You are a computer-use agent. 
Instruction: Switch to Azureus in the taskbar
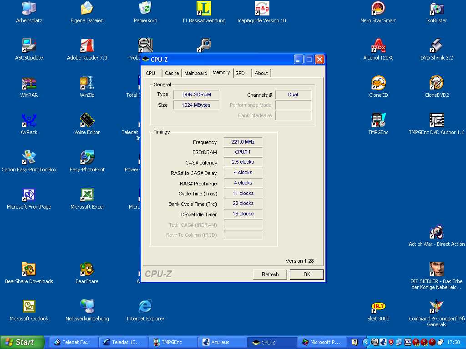[222, 342]
